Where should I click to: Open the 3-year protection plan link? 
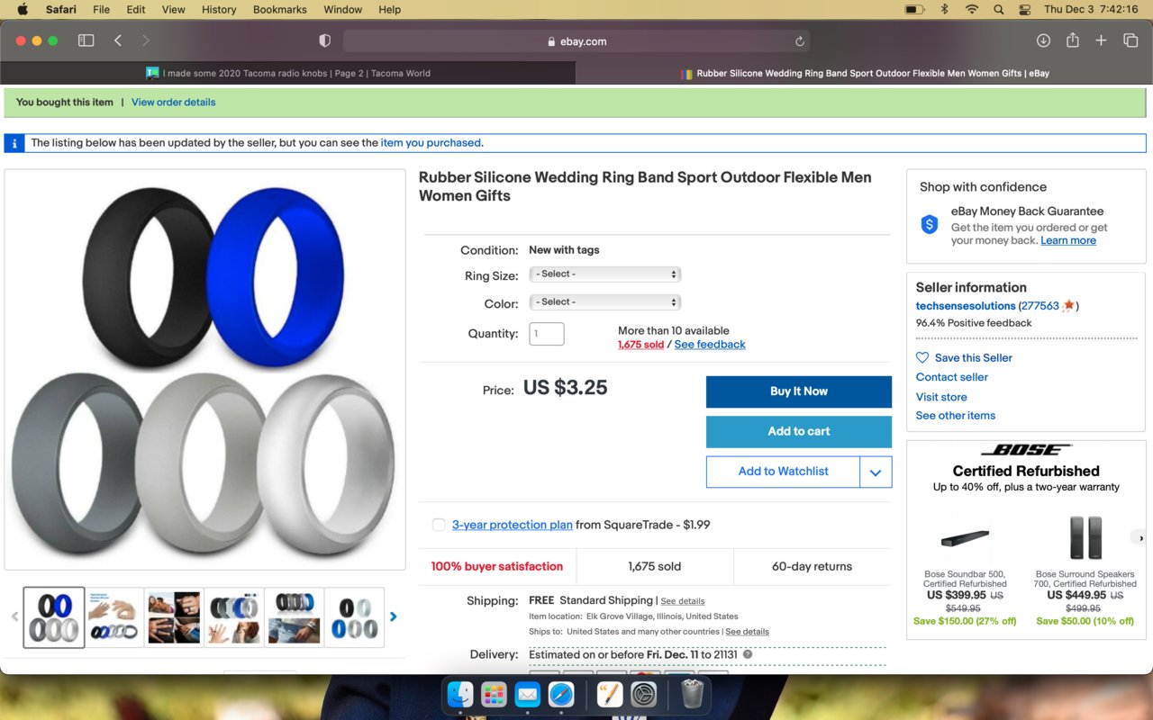pos(513,525)
